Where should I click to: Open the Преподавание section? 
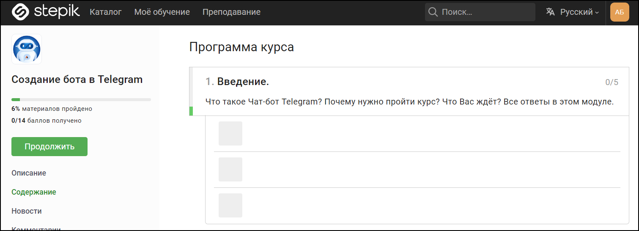click(x=231, y=12)
